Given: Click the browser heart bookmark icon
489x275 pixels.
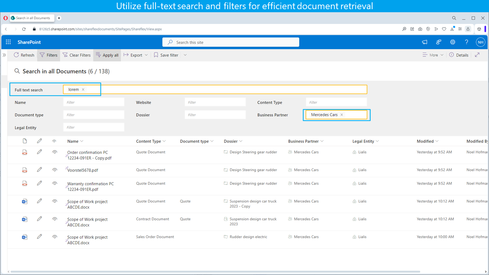Looking at the screenshot, I should point(444,29).
